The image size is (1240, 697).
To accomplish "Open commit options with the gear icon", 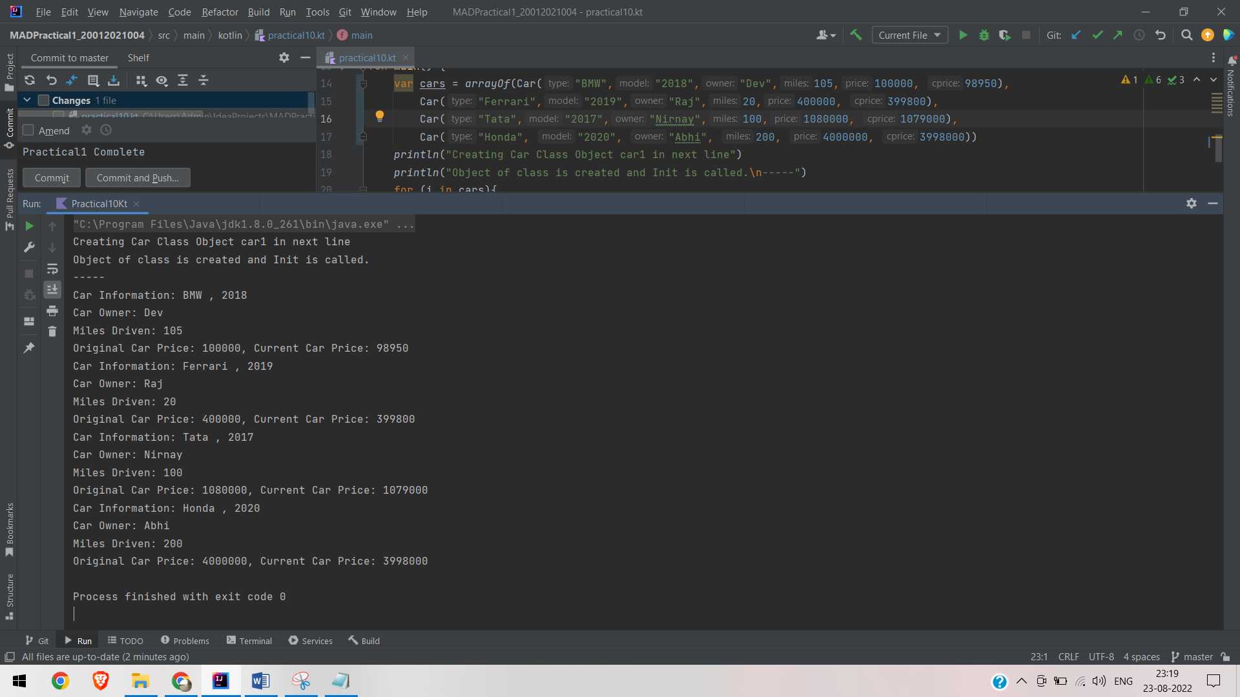I will coord(86,130).
